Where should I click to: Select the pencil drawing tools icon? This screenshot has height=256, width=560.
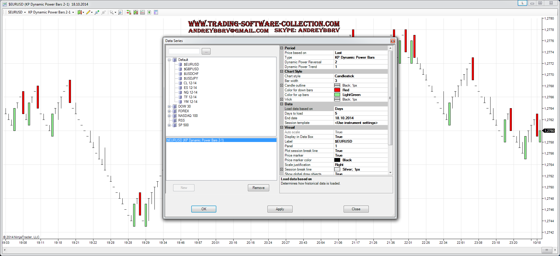(88, 12)
